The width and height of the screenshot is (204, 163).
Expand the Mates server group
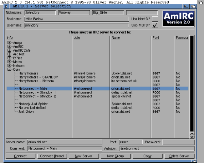pos(10,61)
